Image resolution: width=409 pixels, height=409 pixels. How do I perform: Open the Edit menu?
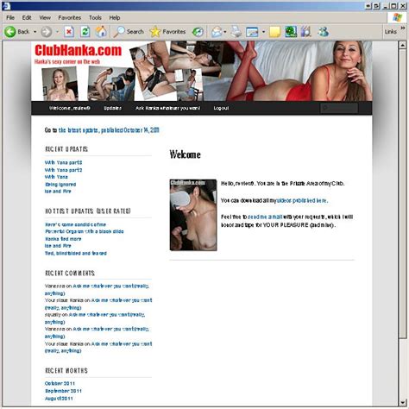tap(27, 17)
